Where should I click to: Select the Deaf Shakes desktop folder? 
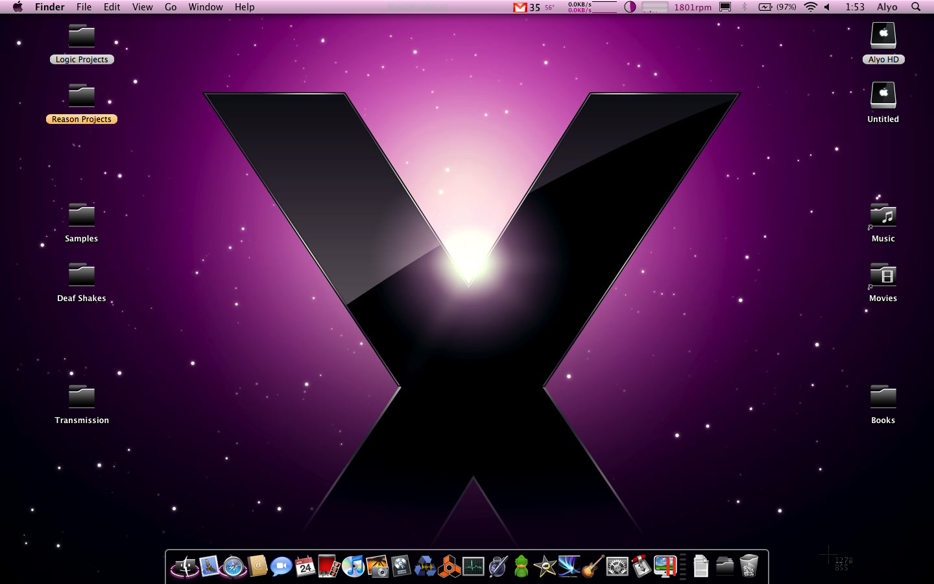tap(82, 282)
